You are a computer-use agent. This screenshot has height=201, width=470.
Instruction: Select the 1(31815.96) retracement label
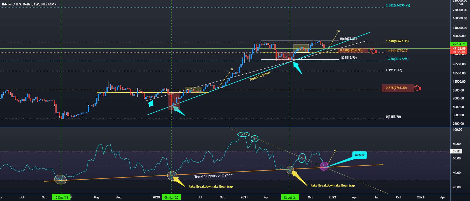[x=348, y=58]
